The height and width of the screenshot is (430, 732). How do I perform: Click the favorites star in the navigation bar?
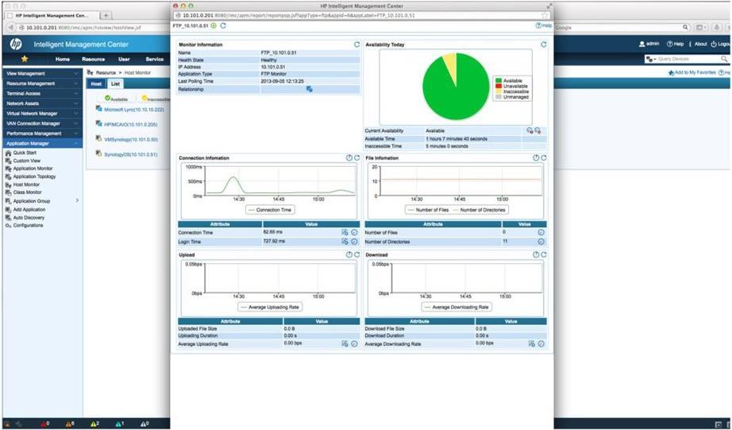tap(25, 59)
